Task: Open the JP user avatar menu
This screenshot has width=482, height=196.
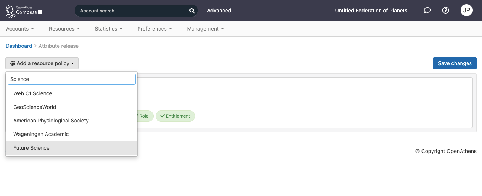Action: (x=466, y=11)
